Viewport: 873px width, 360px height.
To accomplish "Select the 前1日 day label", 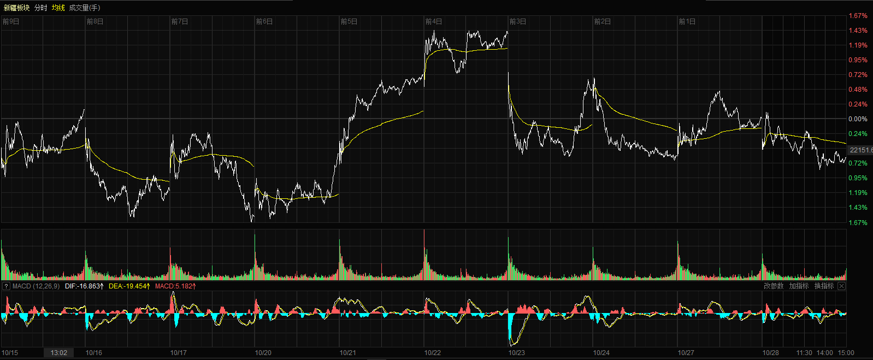I will [687, 21].
